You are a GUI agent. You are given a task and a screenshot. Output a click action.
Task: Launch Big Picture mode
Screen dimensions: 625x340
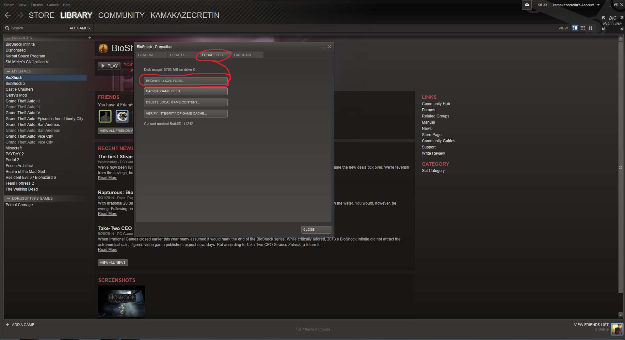coord(613,23)
